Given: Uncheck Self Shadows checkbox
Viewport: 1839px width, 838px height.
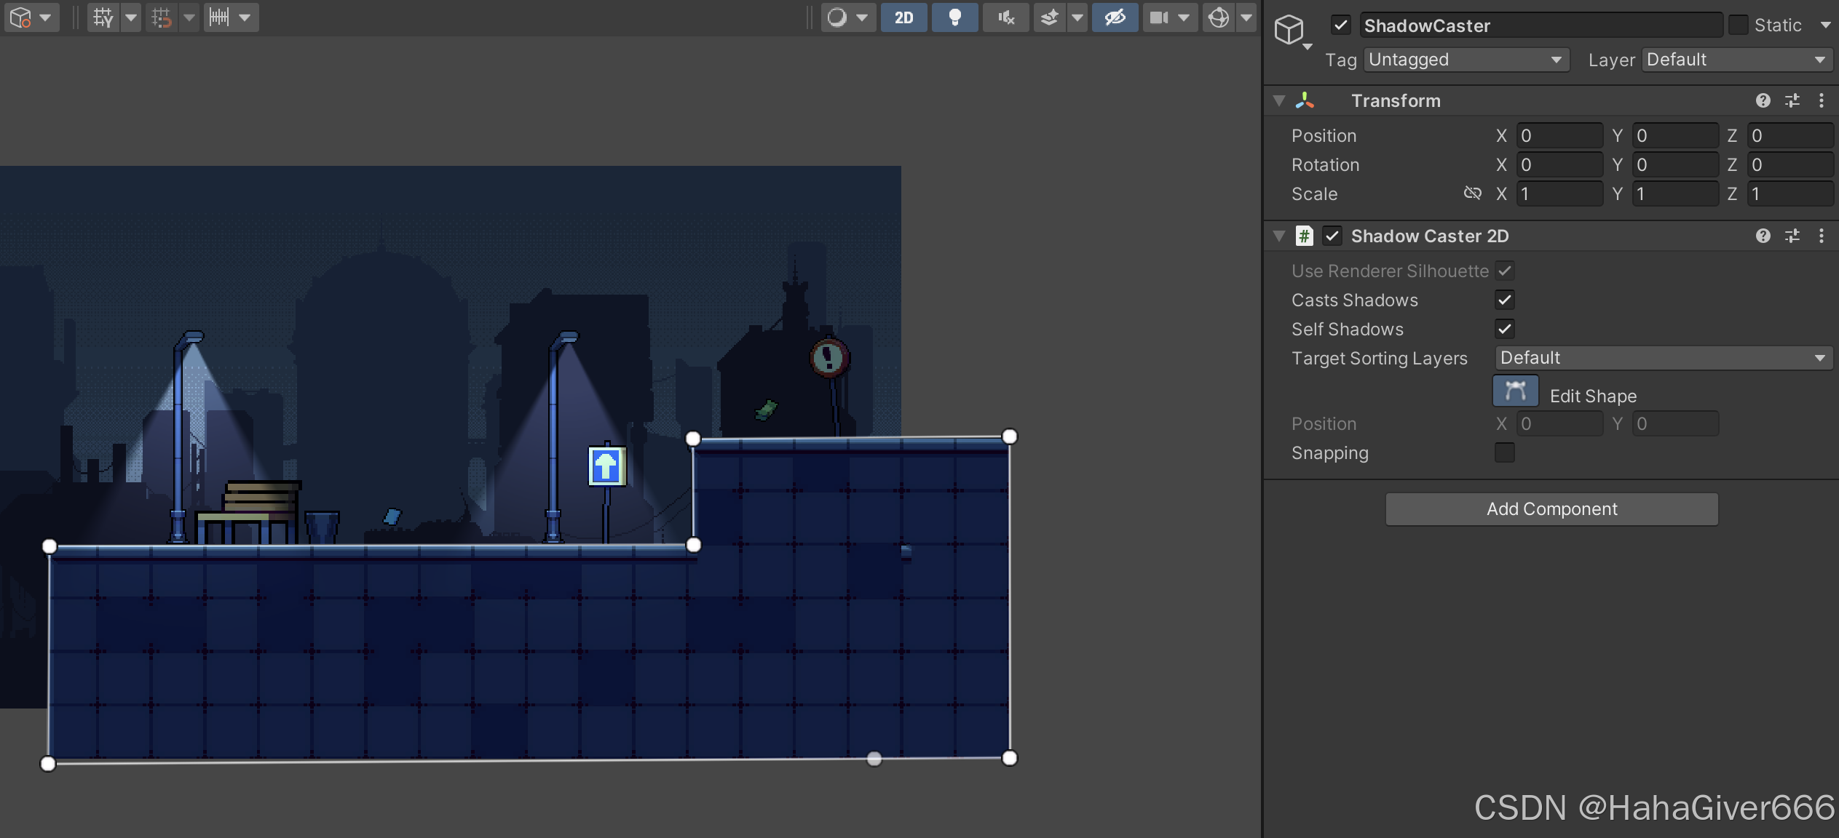Looking at the screenshot, I should [x=1505, y=329].
